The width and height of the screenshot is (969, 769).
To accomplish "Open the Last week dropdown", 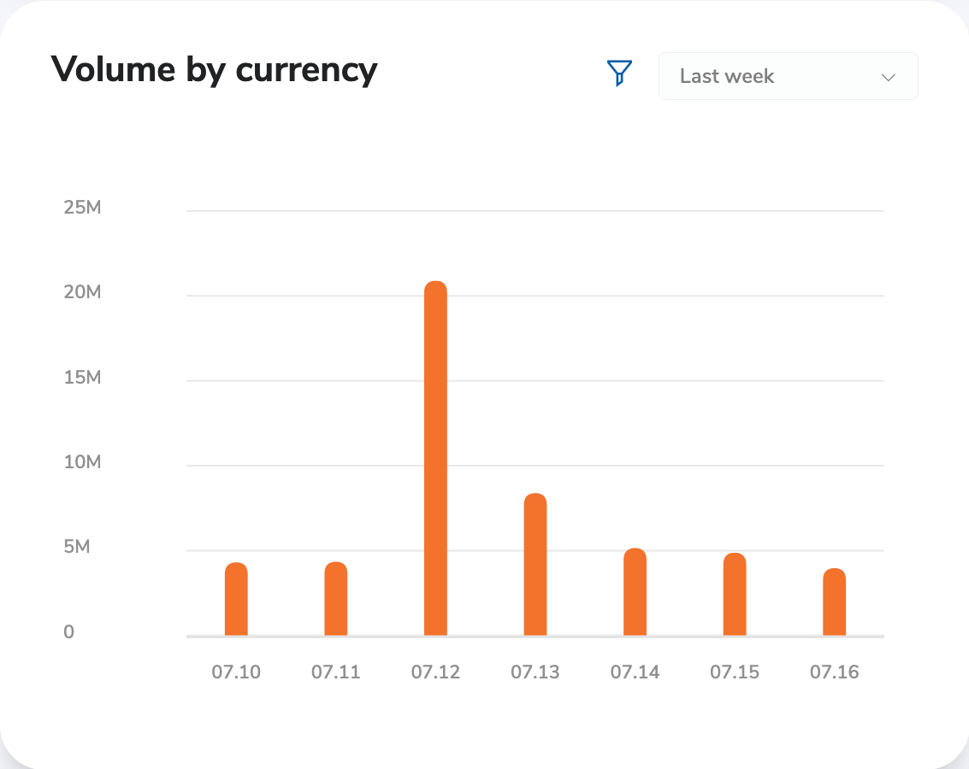I will (x=787, y=76).
